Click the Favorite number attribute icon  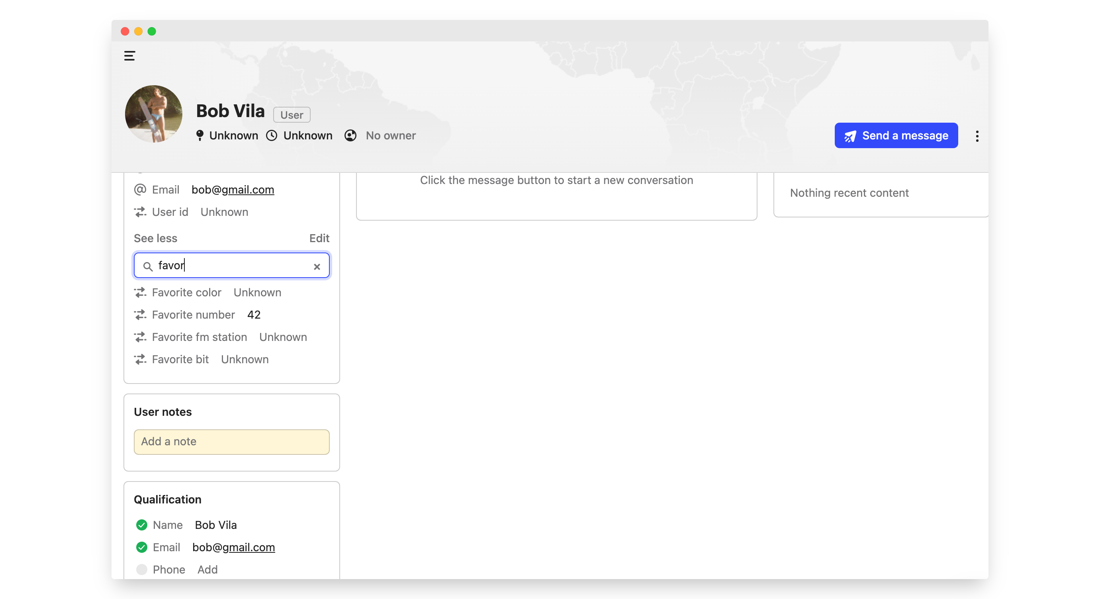click(140, 315)
